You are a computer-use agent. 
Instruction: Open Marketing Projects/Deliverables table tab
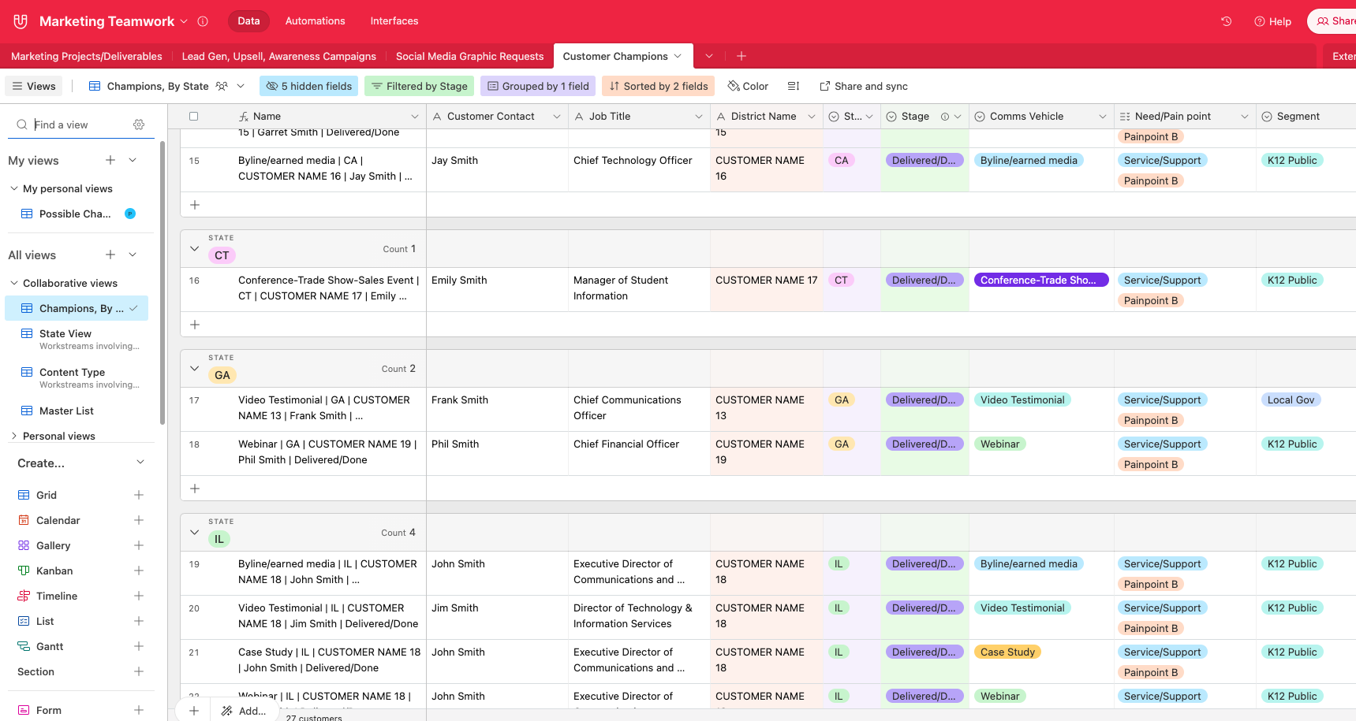[x=87, y=56]
